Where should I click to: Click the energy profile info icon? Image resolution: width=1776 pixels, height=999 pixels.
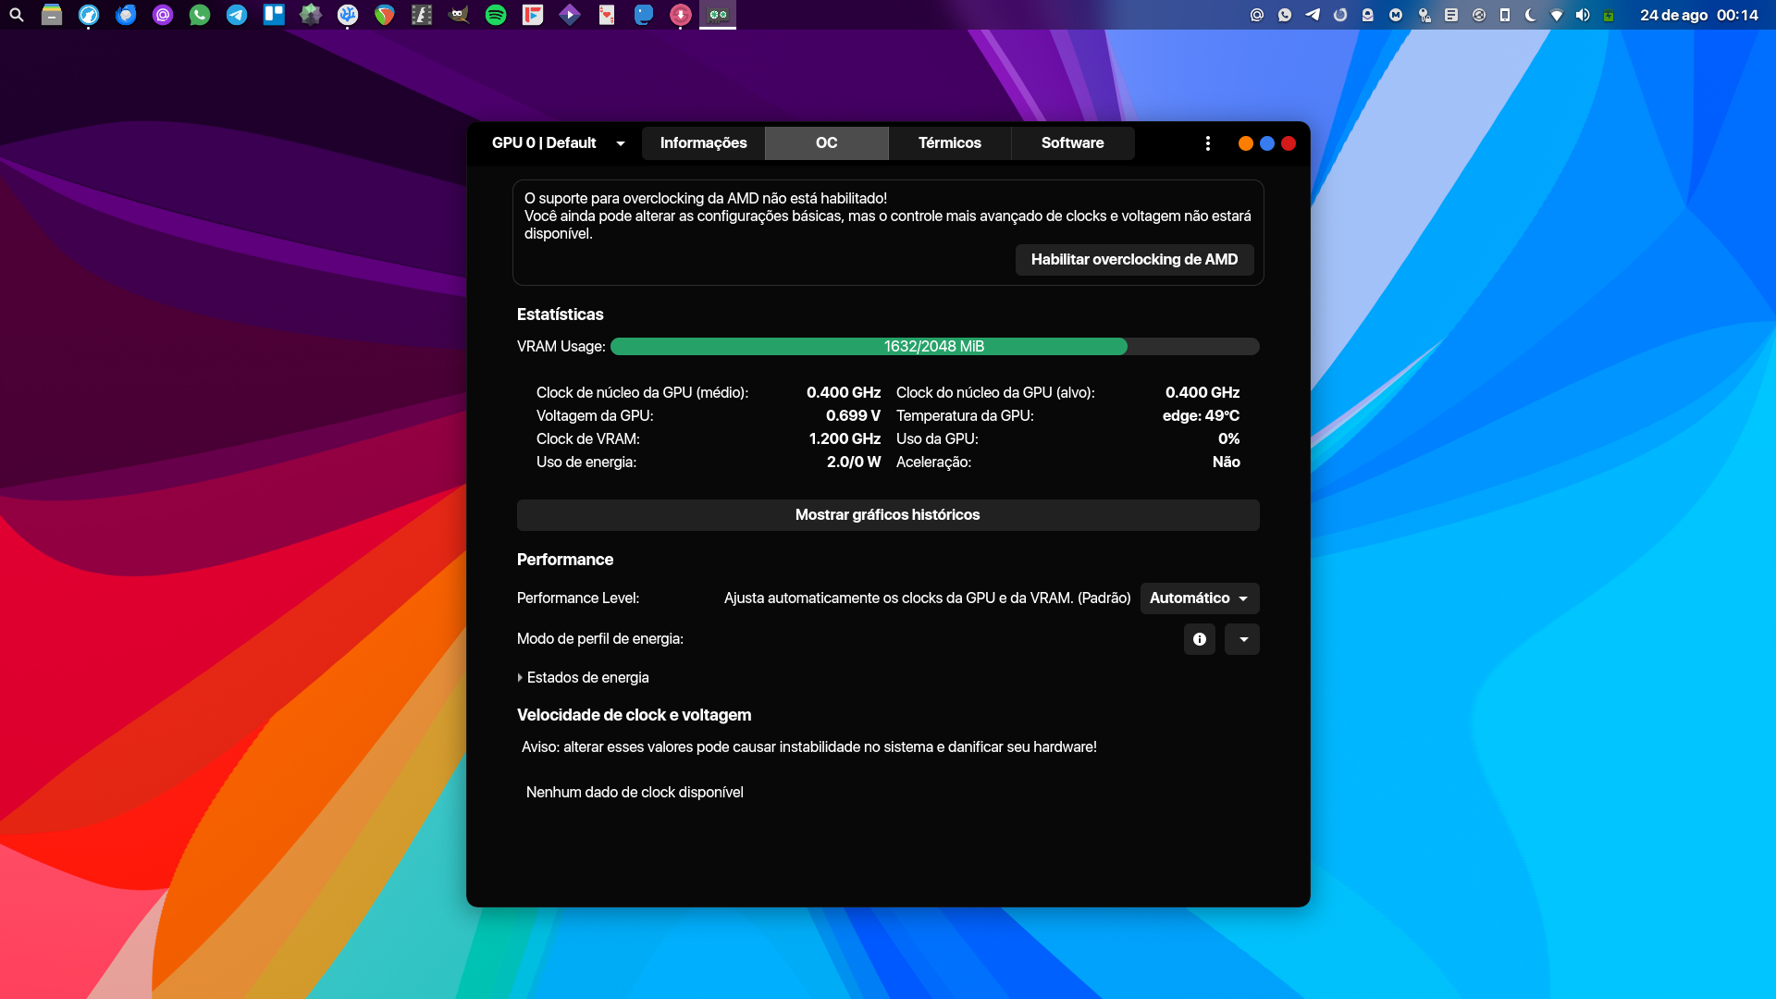[1199, 639]
